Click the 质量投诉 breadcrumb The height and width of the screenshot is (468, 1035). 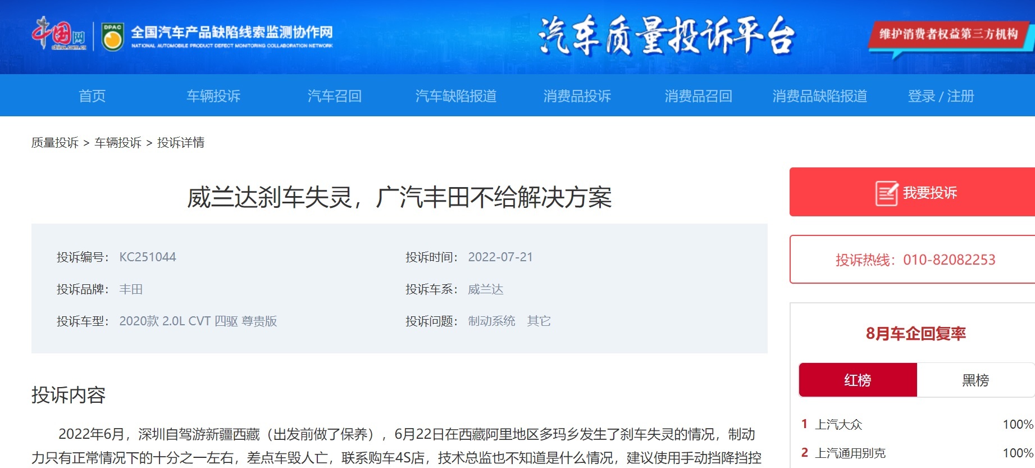point(55,143)
